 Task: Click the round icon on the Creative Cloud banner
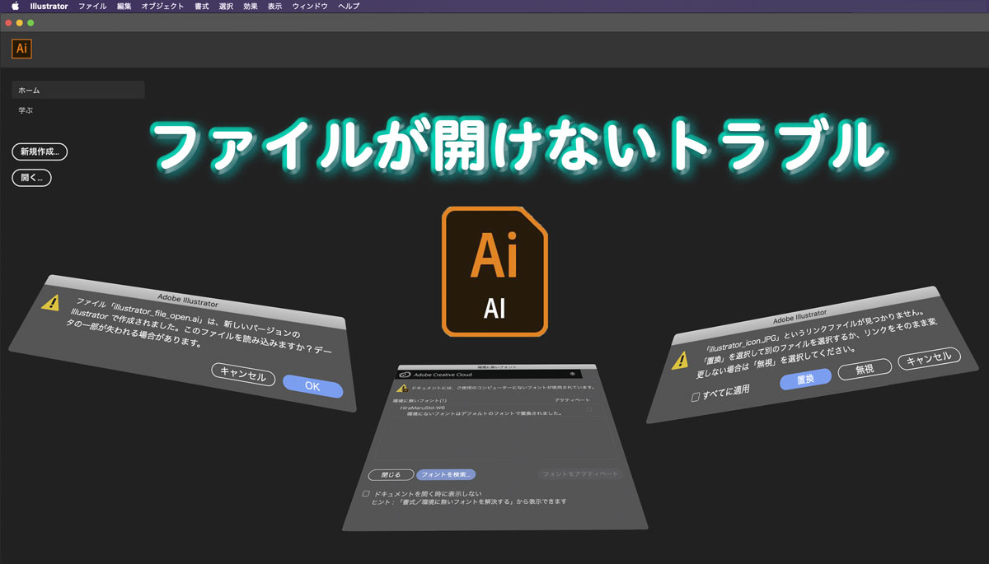coord(571,373)
